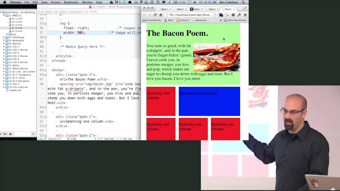Viewport: 340px width, 191px height.
Task: Open the Bookmarks menu
Action: [71, 2]
